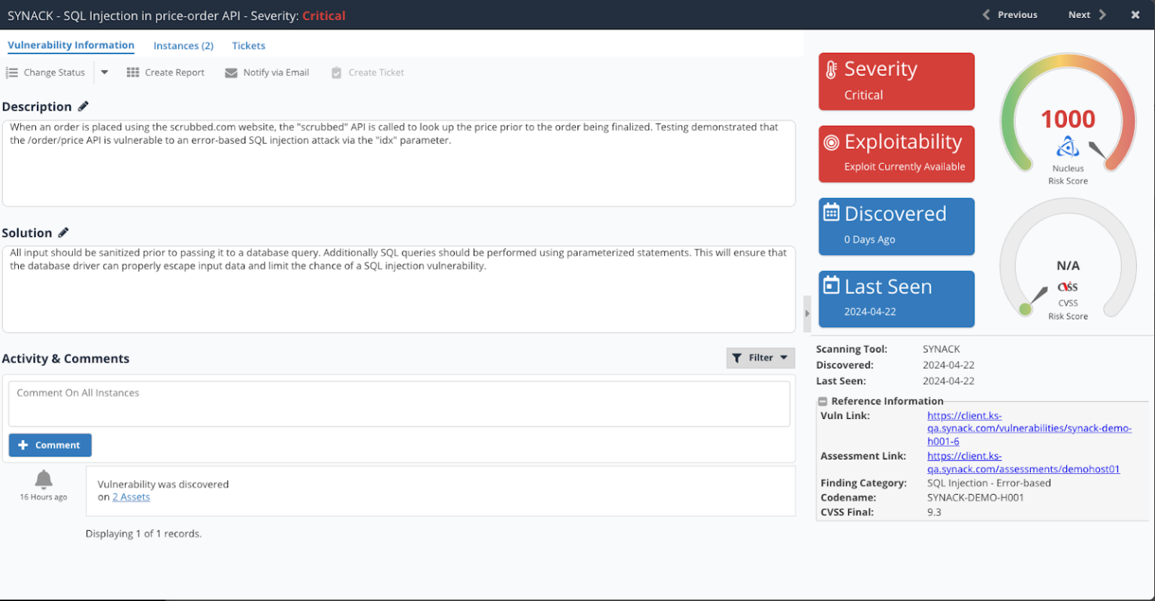This screenshot has height=601, width=1155.
Task: Click the Create Report grid icon
Action: tap(133, 72)
